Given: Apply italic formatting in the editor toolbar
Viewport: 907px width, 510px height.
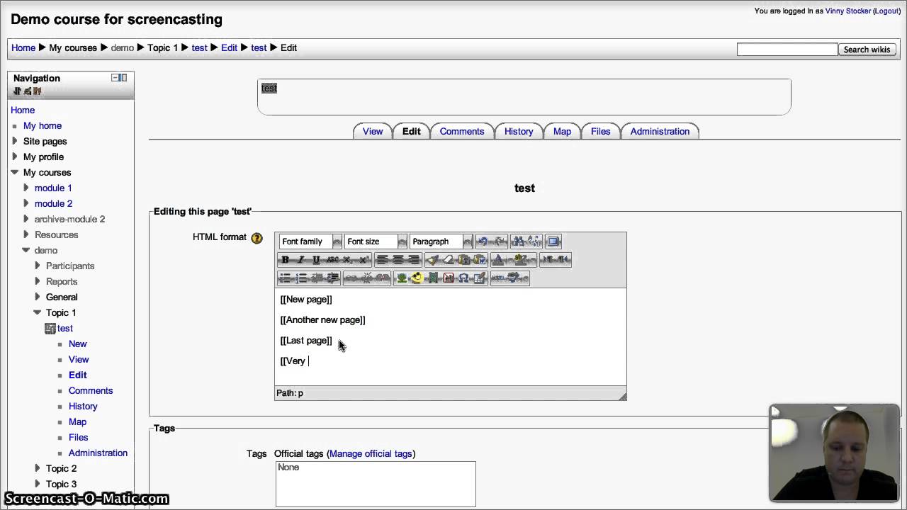Looking at the screenshot, I should [x=300, y=259].
